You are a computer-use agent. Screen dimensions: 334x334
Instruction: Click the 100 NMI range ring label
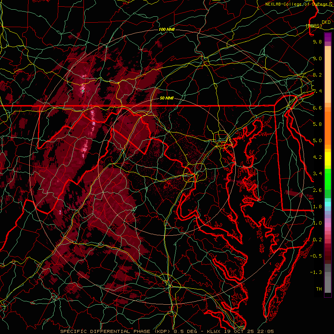pyautogui.click(x=167, y=29)
